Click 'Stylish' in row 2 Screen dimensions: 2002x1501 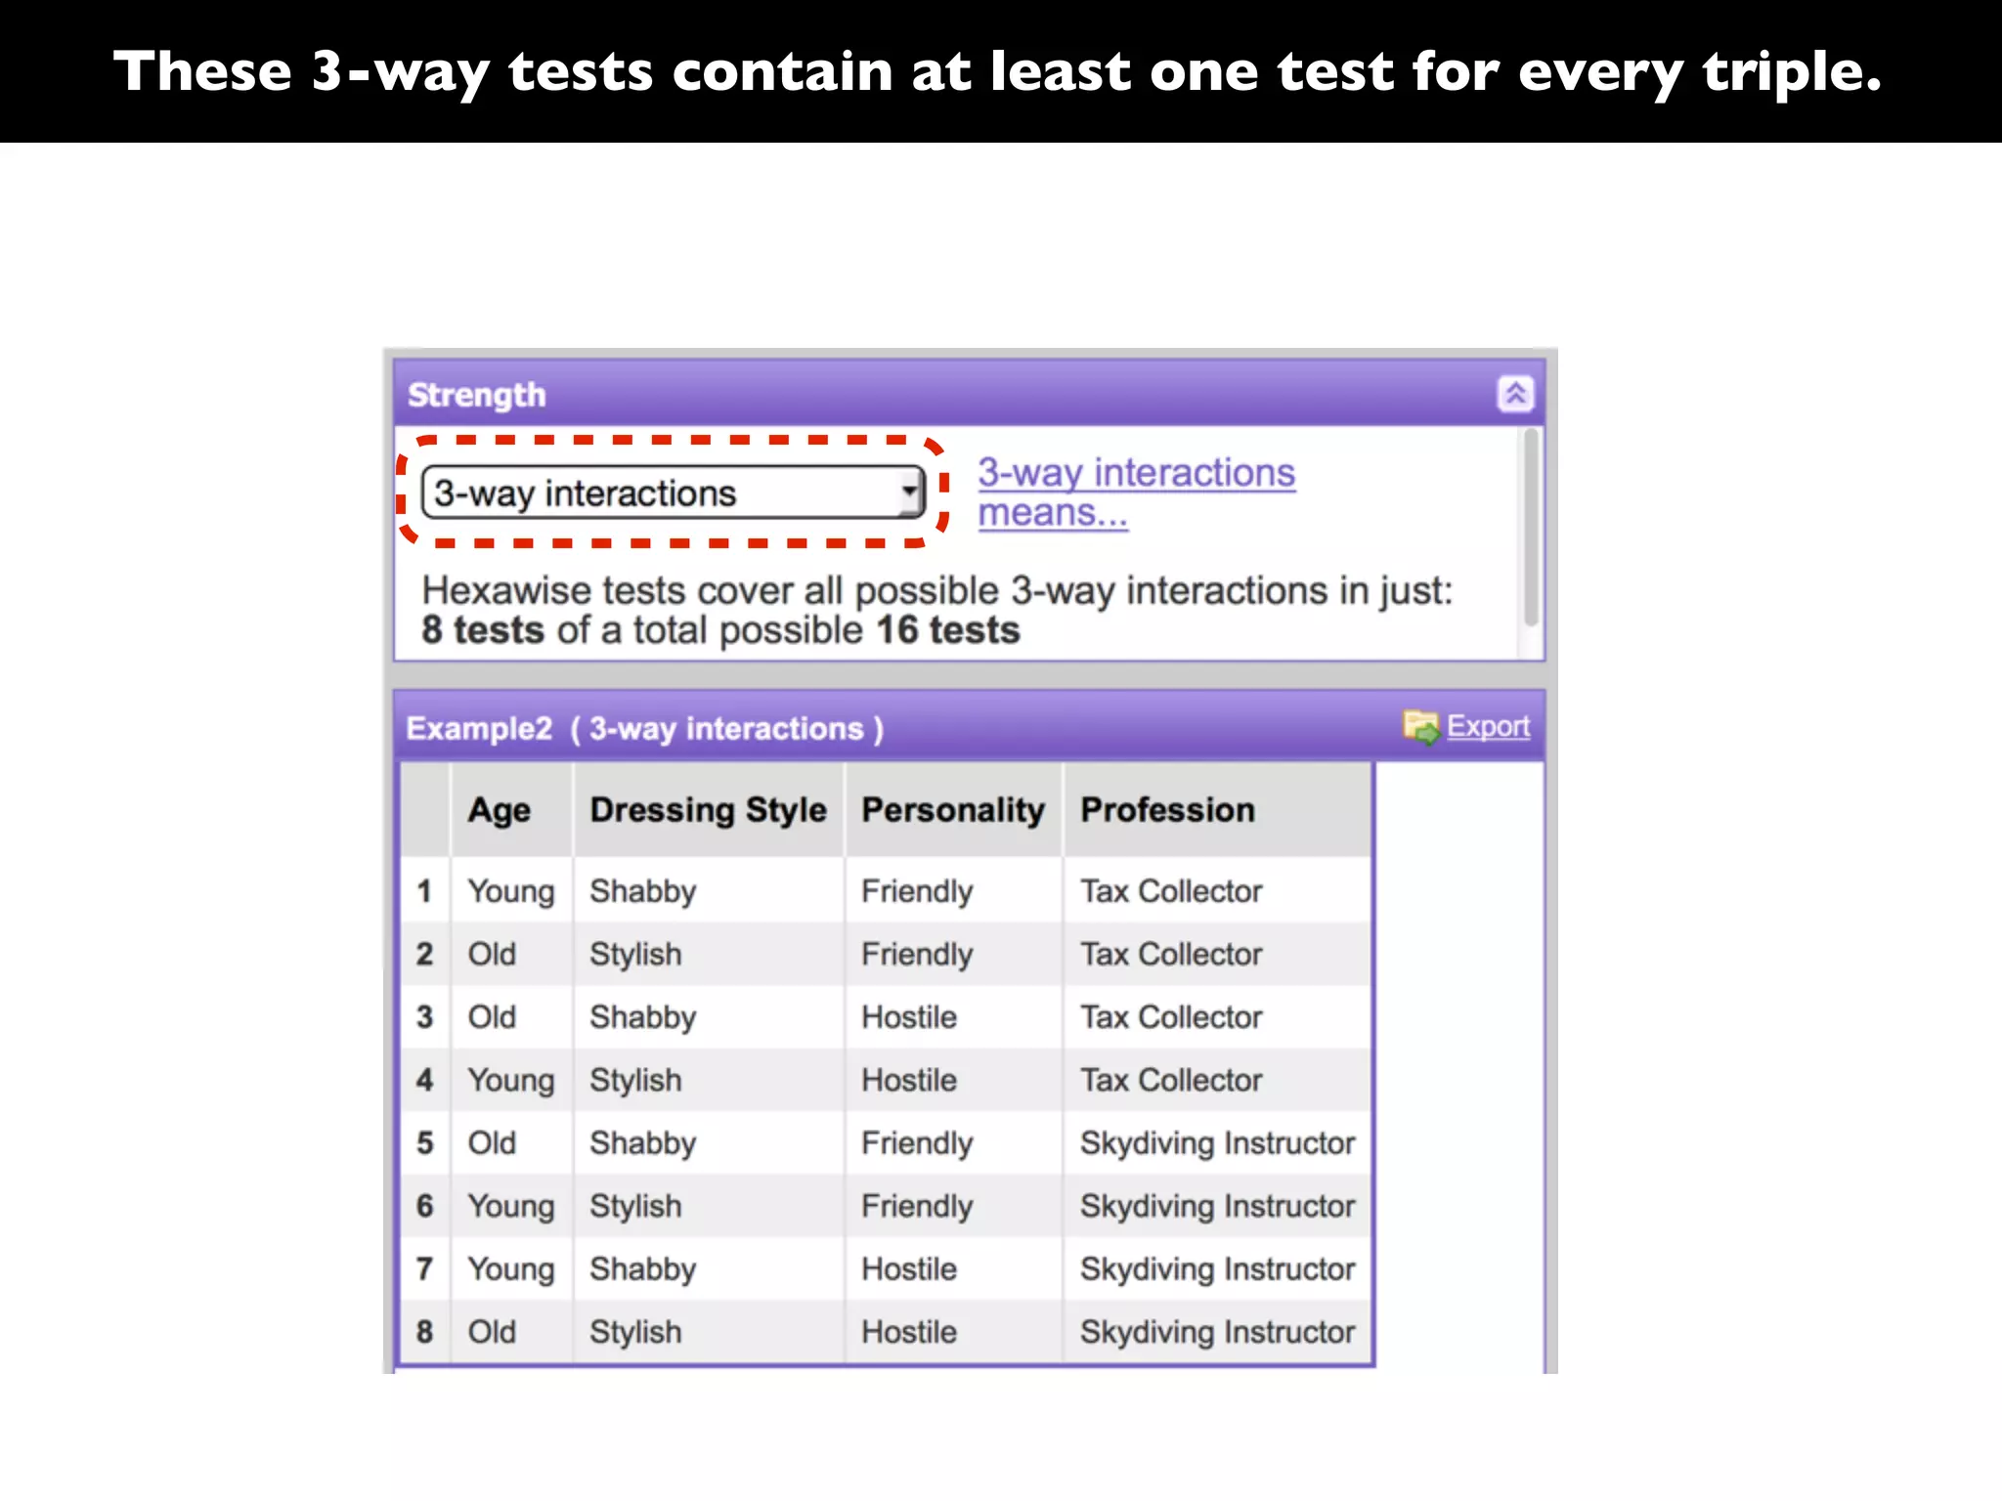pos(635,955)
